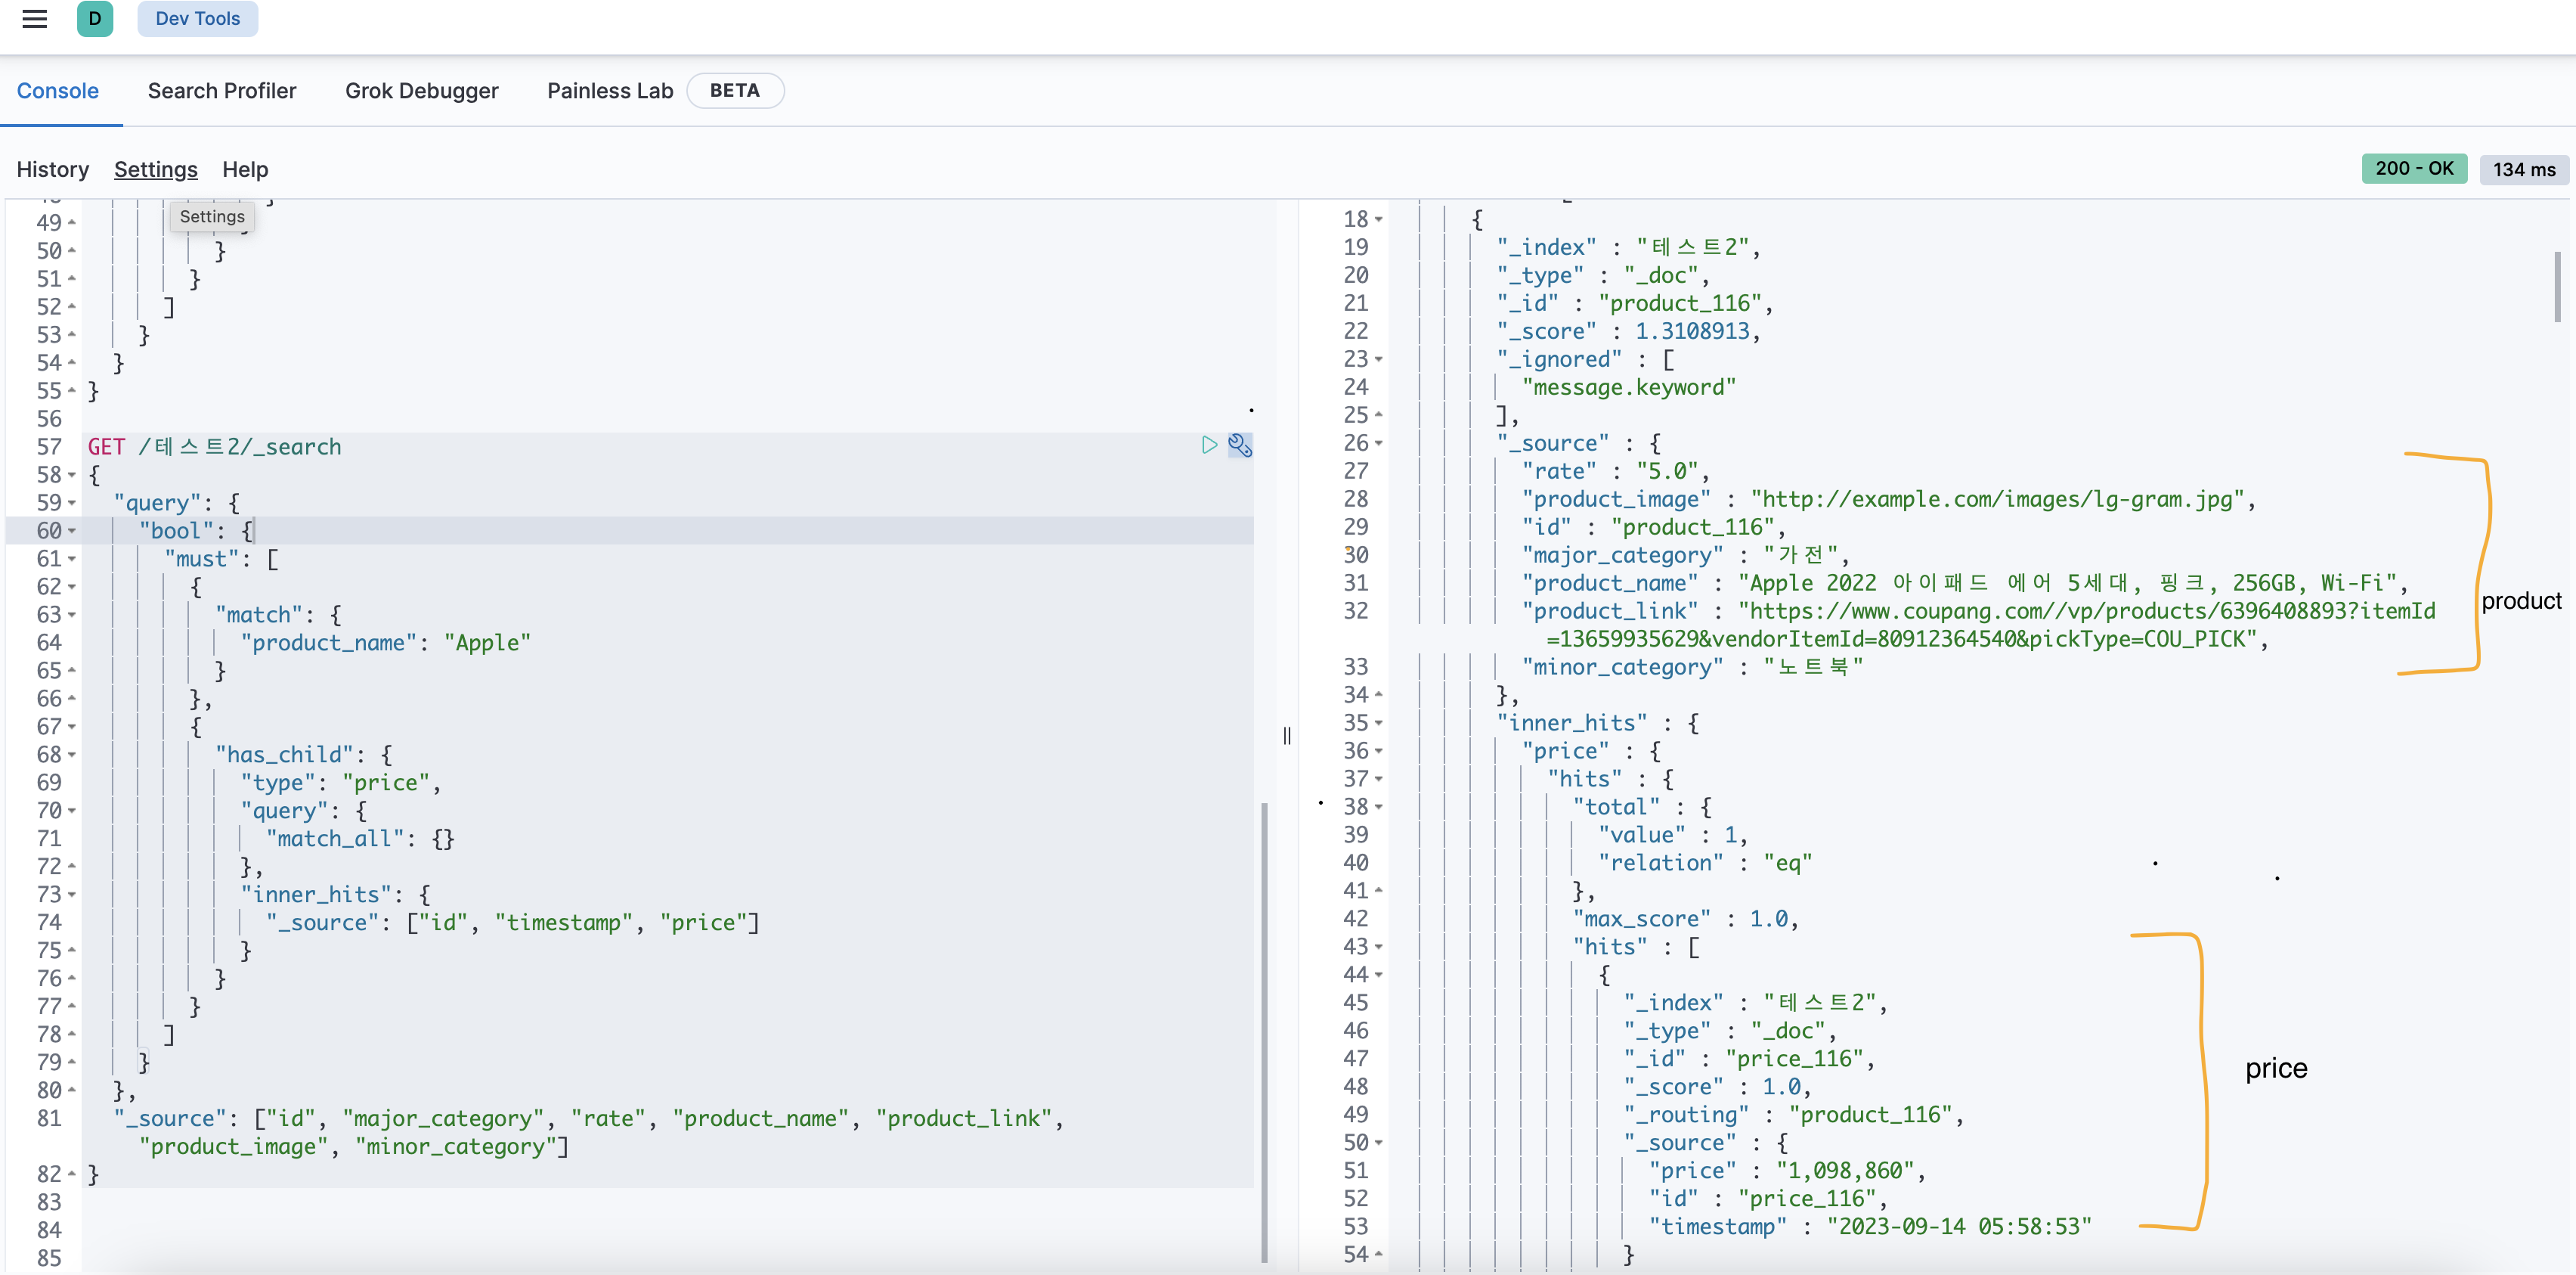Viewport: 2576px width, 1275px height.
Task: Collapse the fold at editor line 58
Action: click(x=72, y=476)
